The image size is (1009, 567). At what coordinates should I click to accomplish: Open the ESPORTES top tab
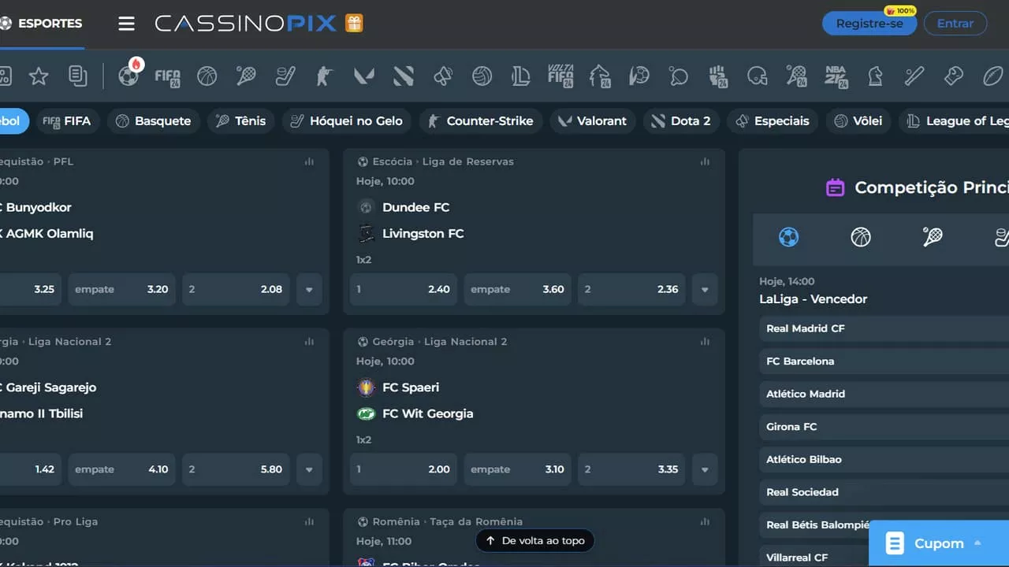[41, 24]
